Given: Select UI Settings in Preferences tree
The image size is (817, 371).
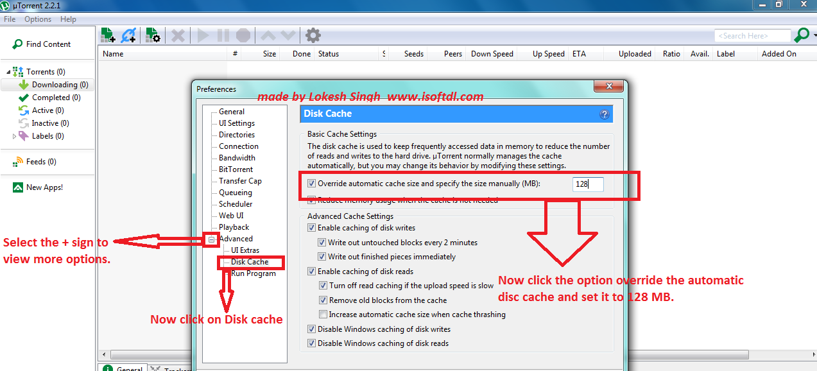Looking at the screenshot, I should (237, 123).
